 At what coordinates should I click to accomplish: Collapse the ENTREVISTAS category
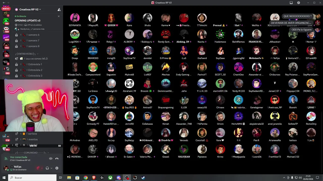[x=26, y=54]
